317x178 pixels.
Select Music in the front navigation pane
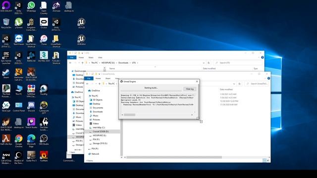[x=94, y=116]
